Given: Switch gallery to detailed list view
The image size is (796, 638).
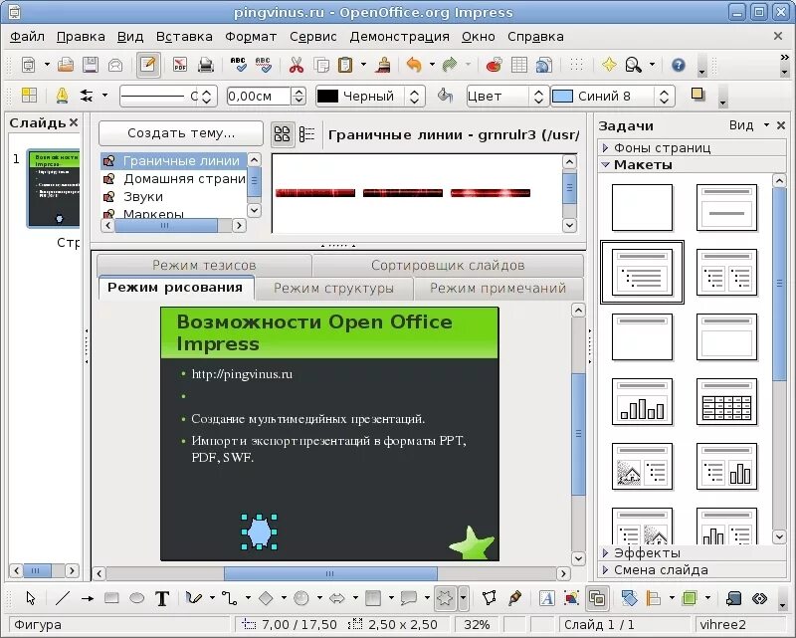Looking at the screenshot, I should [306, 134].
